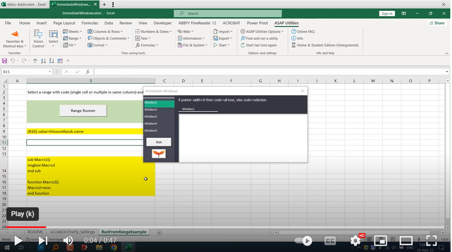Open the File menu
452x252 pixels.
pos(8,23)
